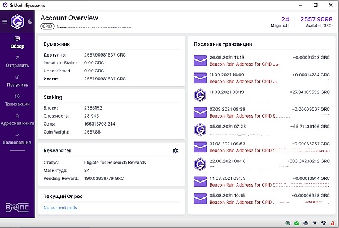
Task: Click the Сложность value 28.943
Action: click(x=92, y=116)
